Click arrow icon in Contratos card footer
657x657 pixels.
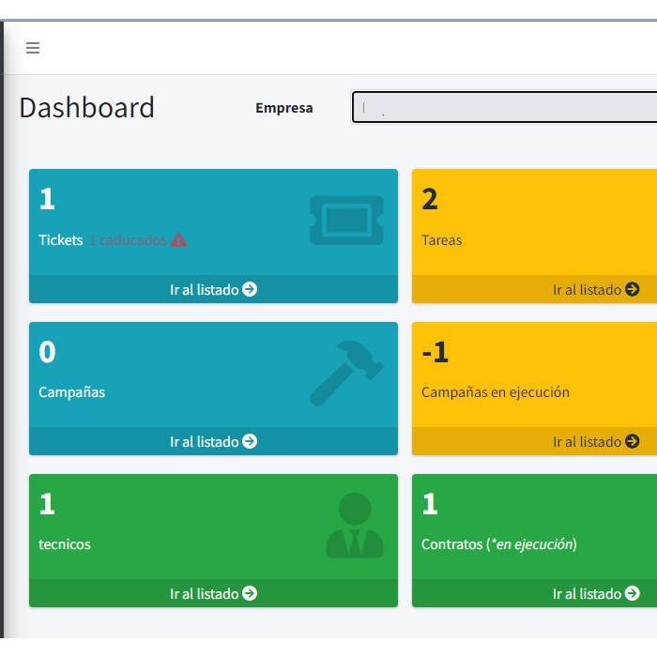click(x=633, y=593)
